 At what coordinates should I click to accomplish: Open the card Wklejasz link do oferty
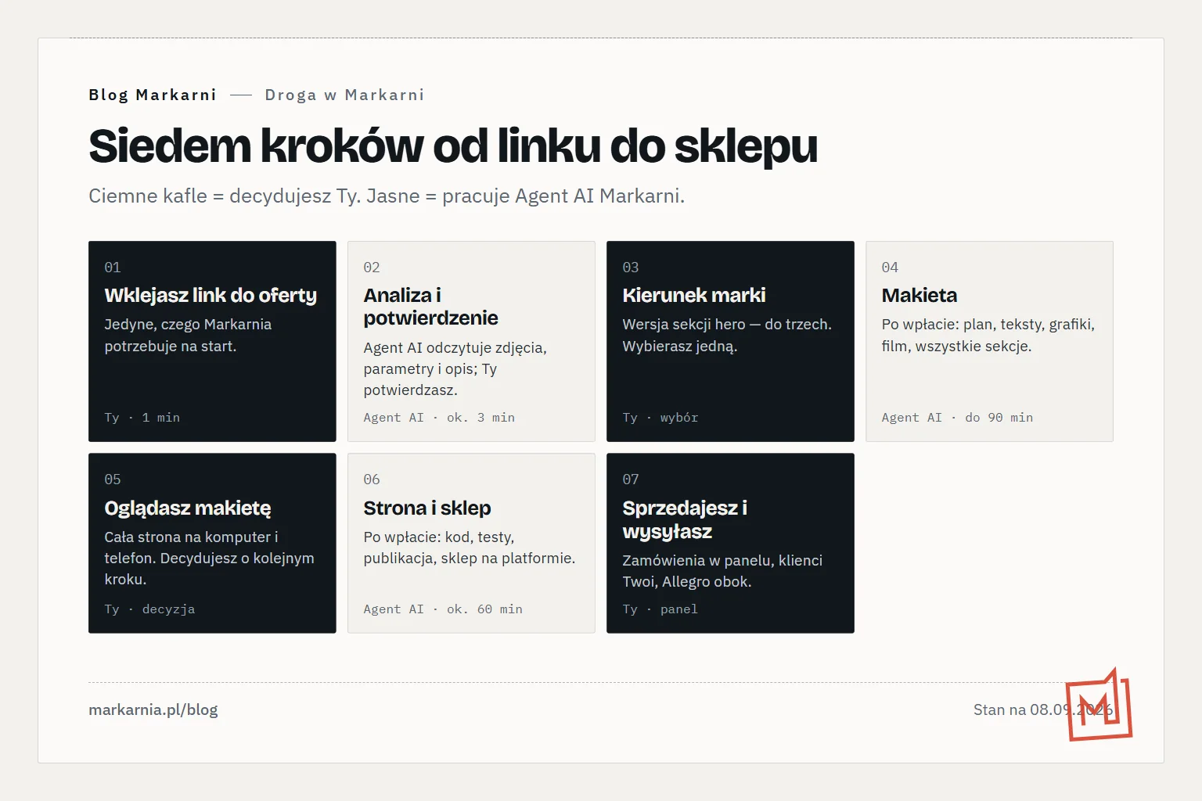coord(212,341)
